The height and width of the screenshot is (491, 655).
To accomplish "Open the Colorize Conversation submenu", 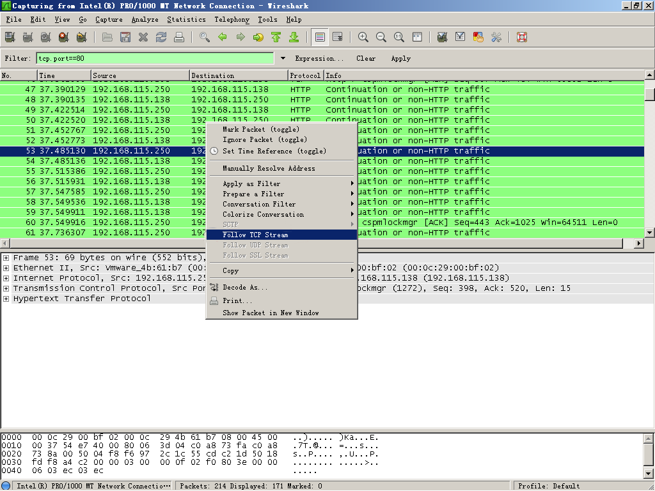I will [x=282, y=215].
